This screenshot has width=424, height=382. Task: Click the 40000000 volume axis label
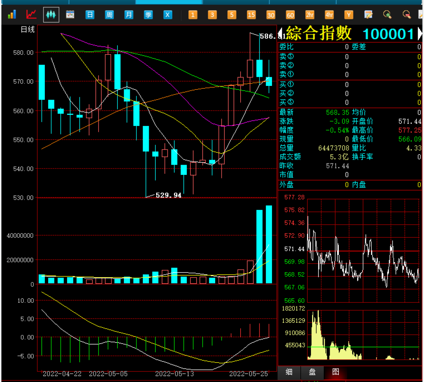click(x=20, y=236)
